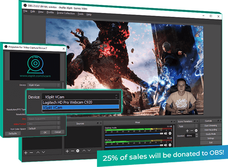Float the Sources dock with its pop-out icon
Viewport: 228px width, 167px height.
pos(98,123)
